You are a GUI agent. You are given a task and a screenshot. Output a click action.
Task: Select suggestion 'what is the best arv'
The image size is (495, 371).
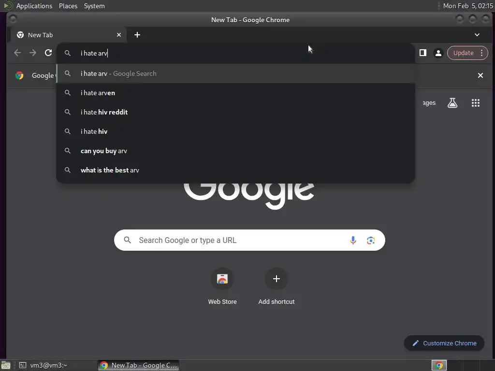pos(235,170)
